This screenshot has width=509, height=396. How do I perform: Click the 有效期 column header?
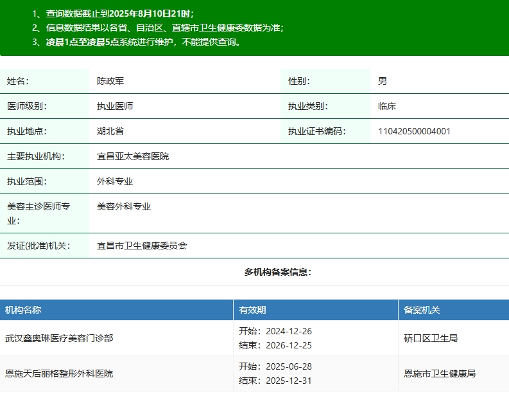pos(252,310)
